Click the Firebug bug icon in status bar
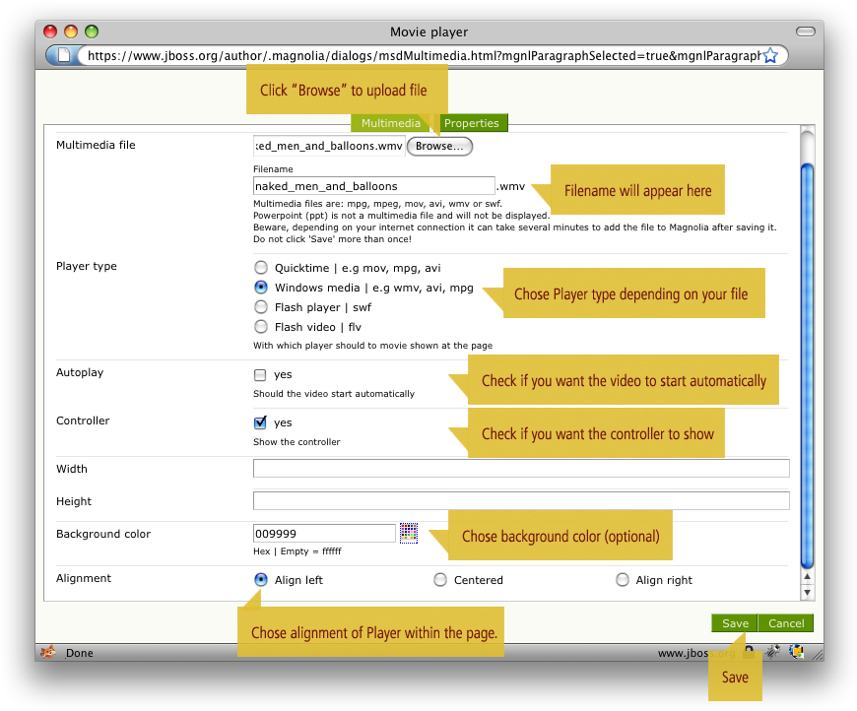The image size is (857, 711). 773,652
